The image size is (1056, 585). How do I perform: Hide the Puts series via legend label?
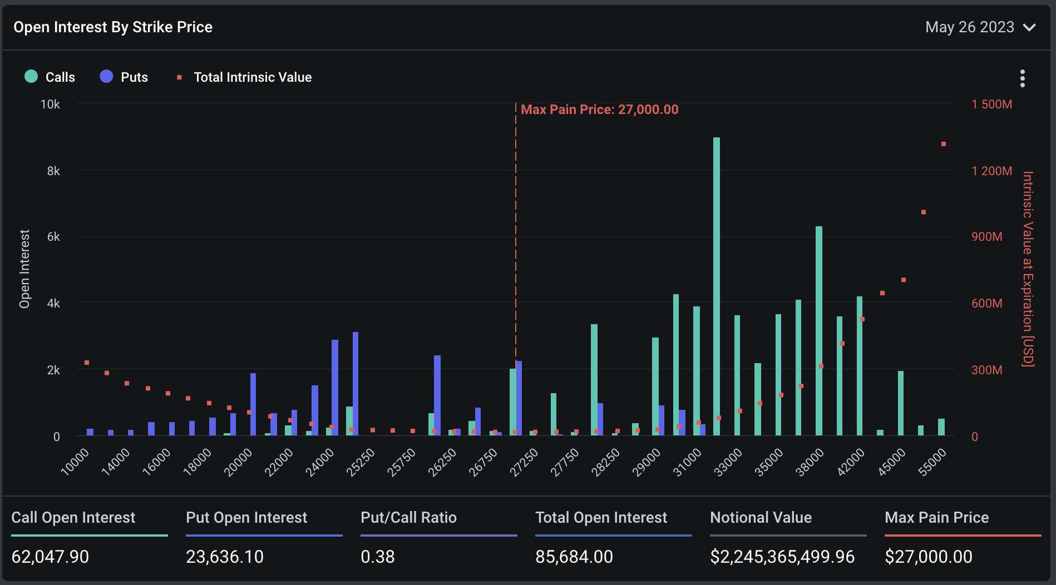click(x=134, y=77)
